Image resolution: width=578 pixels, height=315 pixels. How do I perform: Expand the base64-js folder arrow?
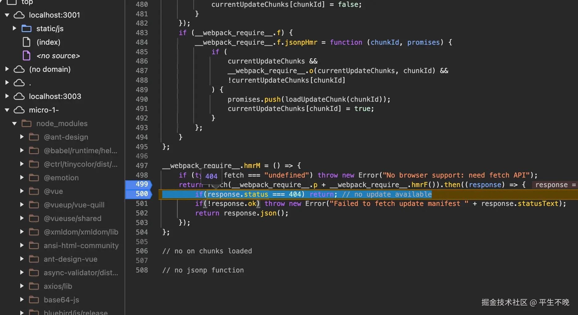point(22,300)
